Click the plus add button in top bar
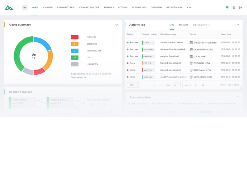This screenshot has height=174, width=247. 25,8
